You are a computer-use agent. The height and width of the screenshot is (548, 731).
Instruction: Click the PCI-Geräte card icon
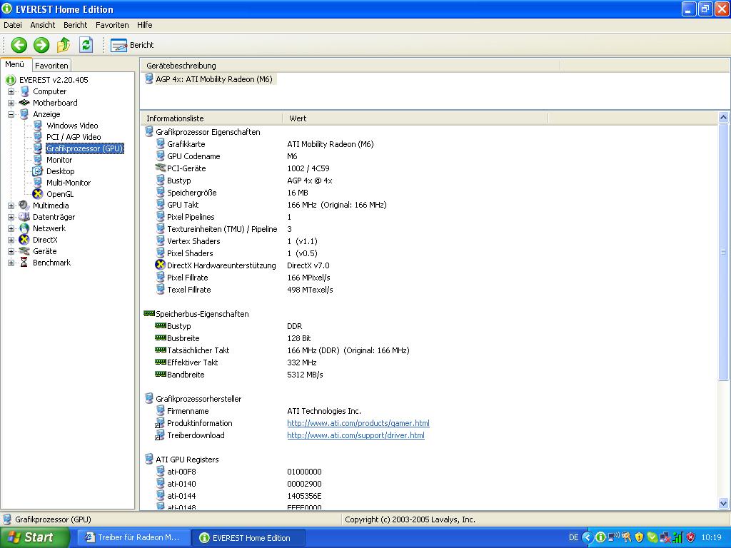point(161,168)
